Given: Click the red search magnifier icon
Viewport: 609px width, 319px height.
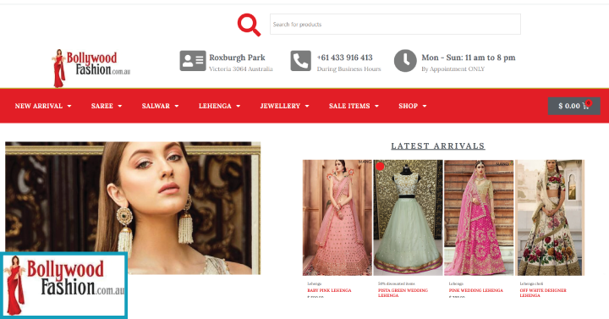Looking at the screenshot, I should 249,25.
